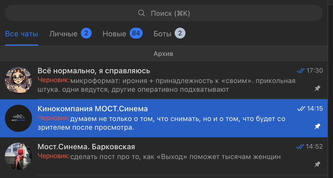The height and width of the screenshot is (178, 333).
Task: Open the Новые chats filter
Action: pyautogui.click(x=114, y=34)
